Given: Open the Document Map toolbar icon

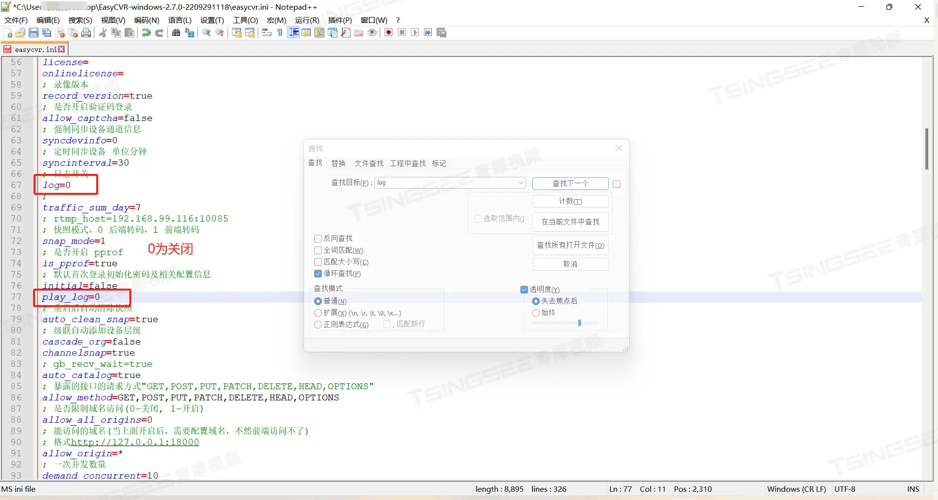Looking at the screenshot, I should [x=319, y=33].
